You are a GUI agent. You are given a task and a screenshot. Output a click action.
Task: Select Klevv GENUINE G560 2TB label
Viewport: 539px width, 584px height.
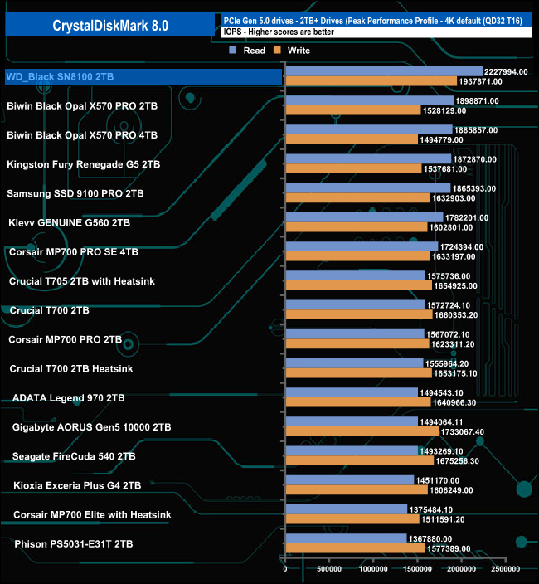(x=69, y=222)
